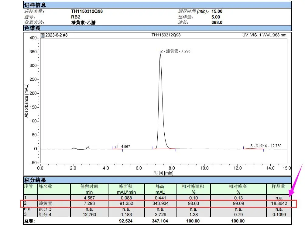Select the 积分结果 section header
The image size is (305, 234).
click(35, 180)
